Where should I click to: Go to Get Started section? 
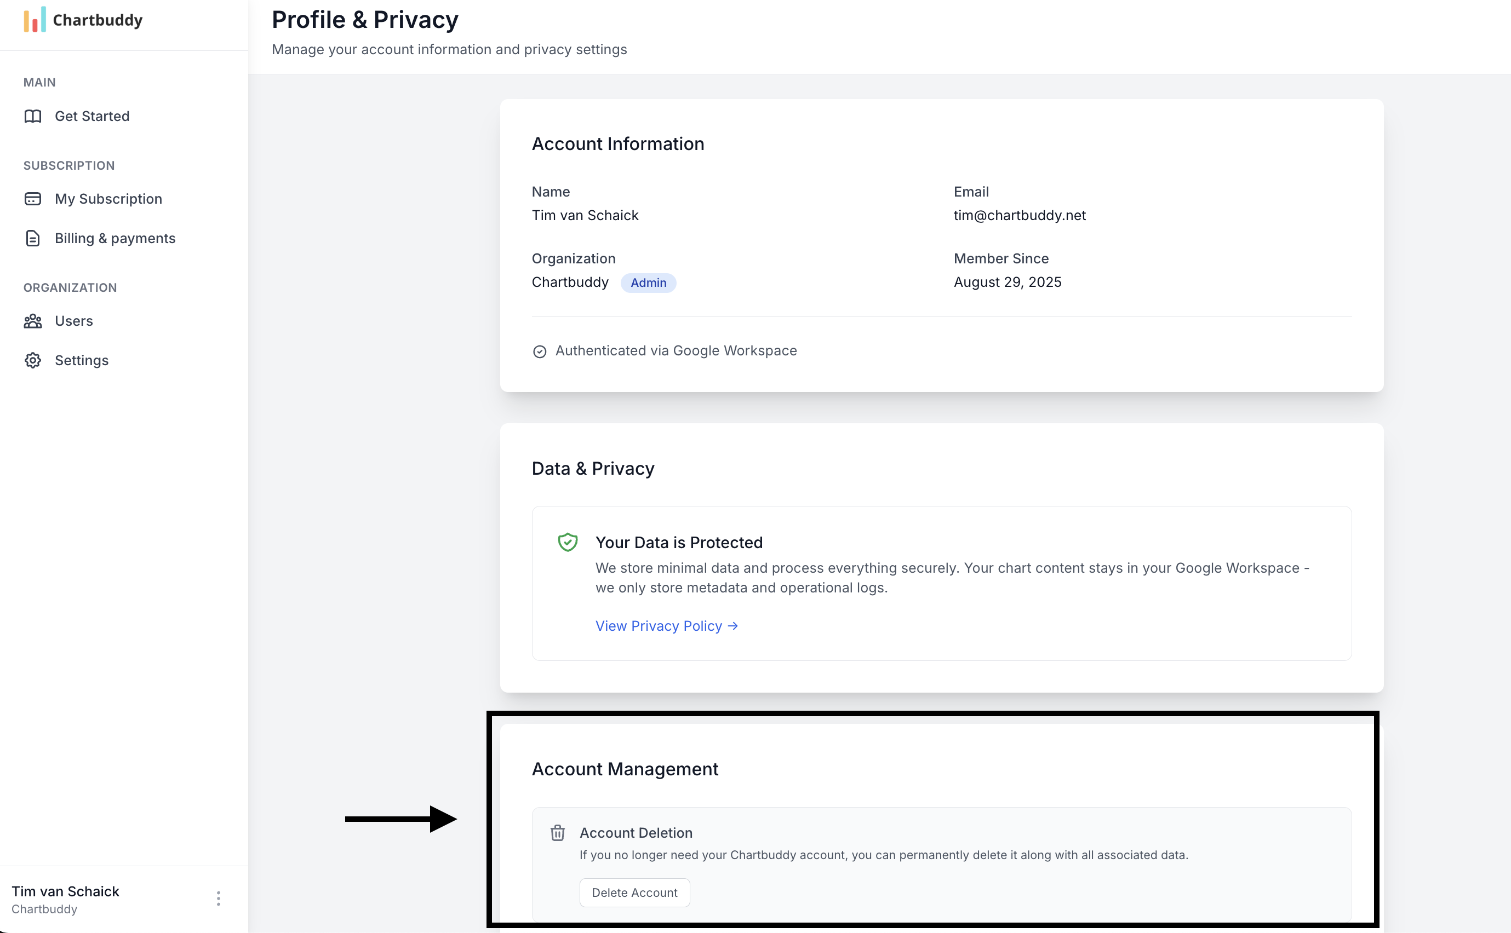tap(92, 116)
